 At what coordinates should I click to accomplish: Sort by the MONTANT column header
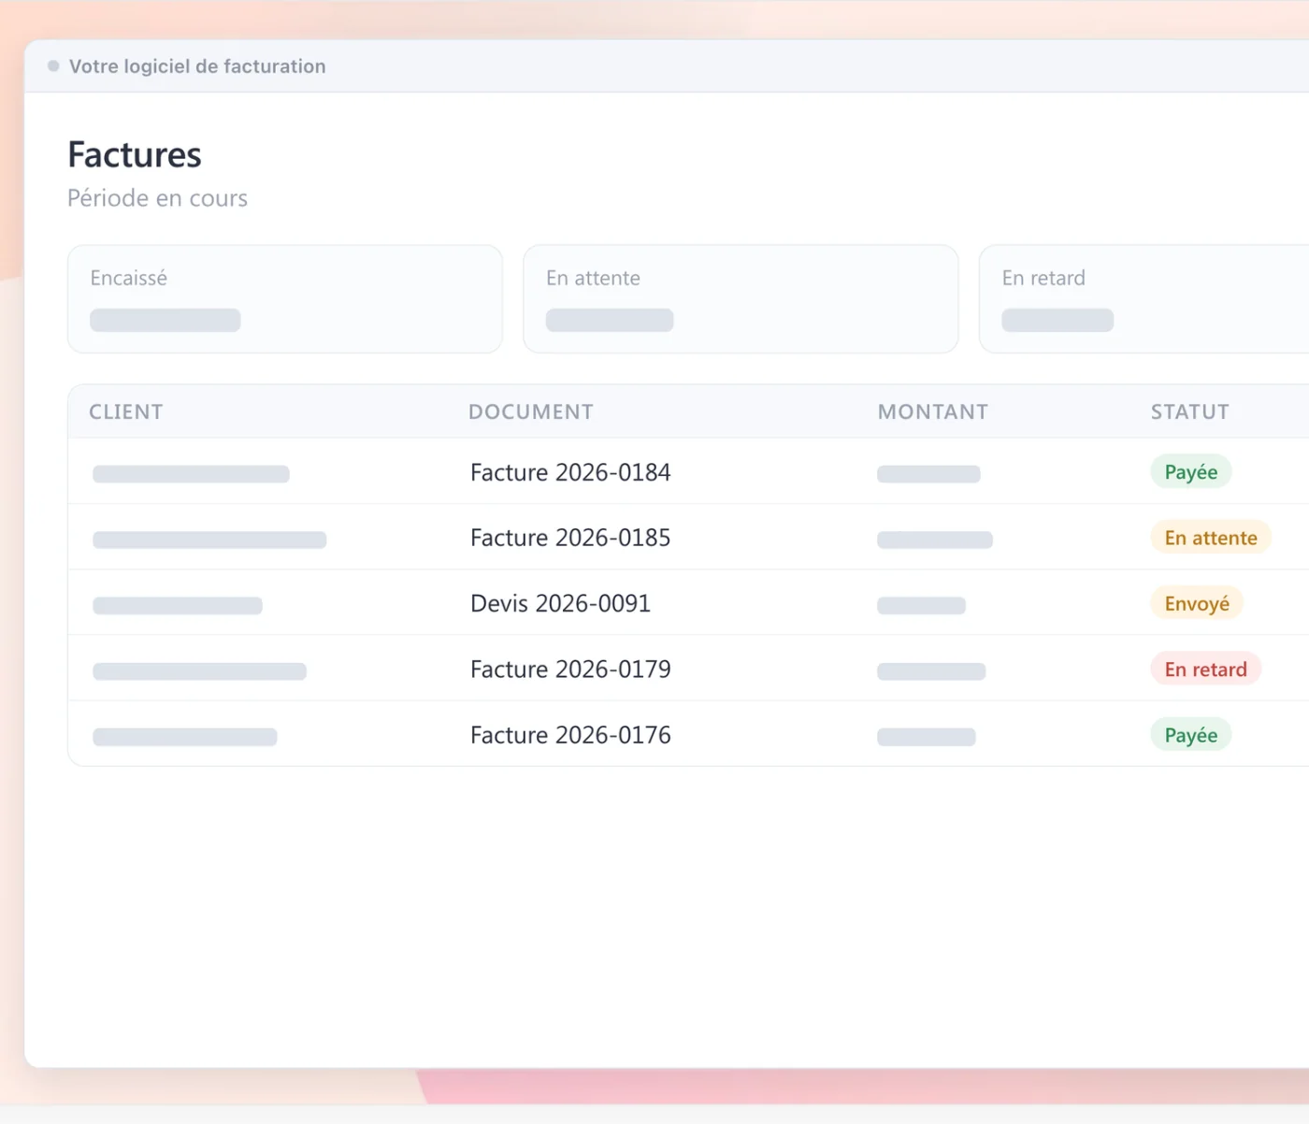coord(933,411)
